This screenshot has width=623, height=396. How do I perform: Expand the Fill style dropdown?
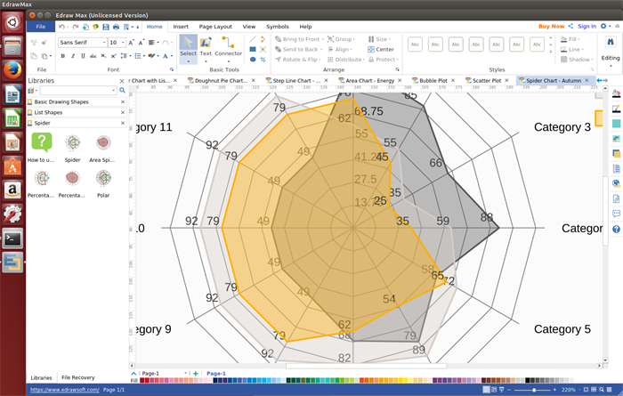577,39
